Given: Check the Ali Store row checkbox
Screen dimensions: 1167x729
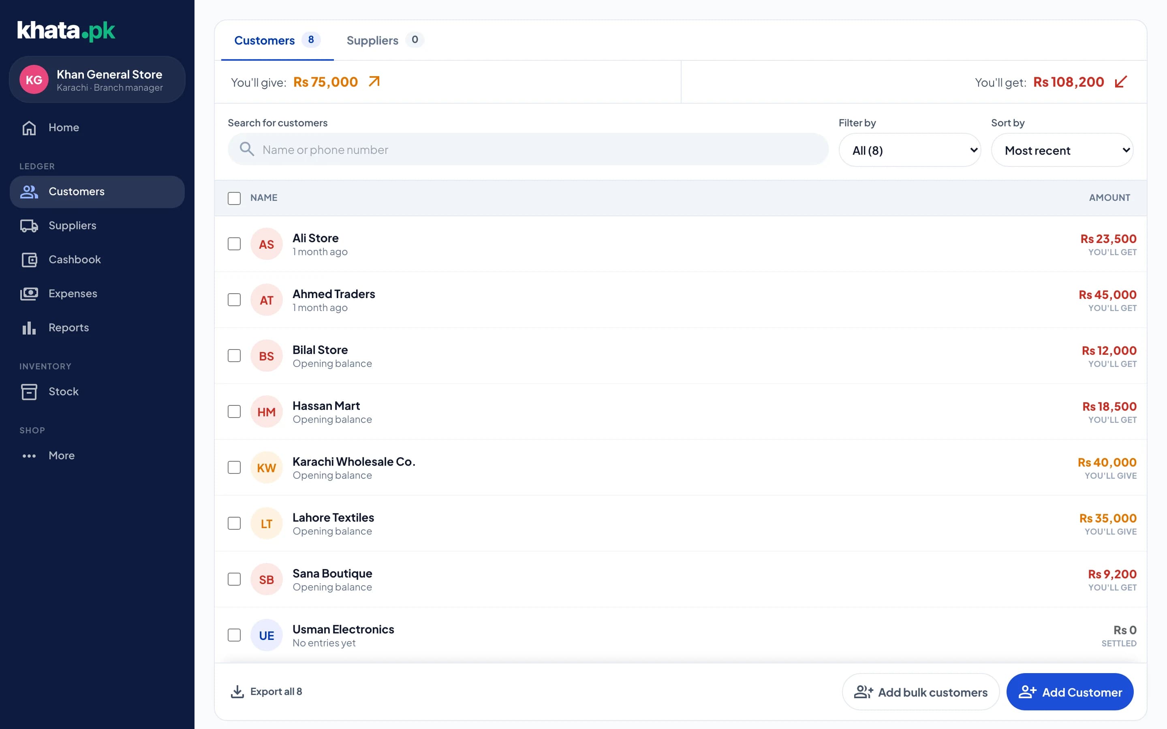Looking at the screenshot, I should click(x=234, y=244).
